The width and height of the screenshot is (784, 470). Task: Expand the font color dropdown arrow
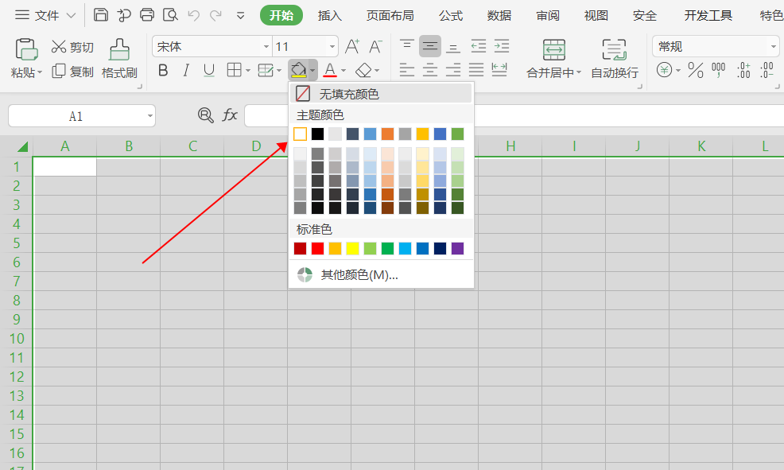[x=343, y=71]
